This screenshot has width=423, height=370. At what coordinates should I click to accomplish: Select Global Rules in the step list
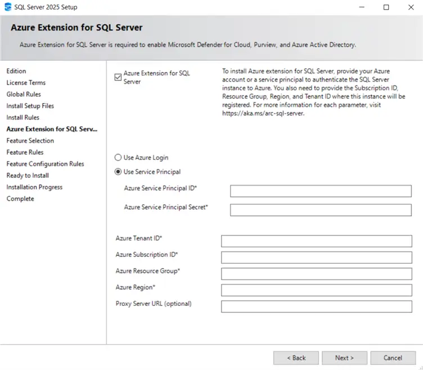[24, 94]
